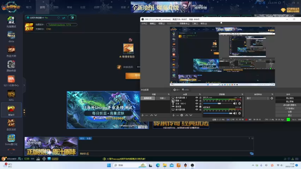This screenshot has width=301, height=169.
Task: Expand the left sidebar with chevron arrow
Action: coord(24,85)
